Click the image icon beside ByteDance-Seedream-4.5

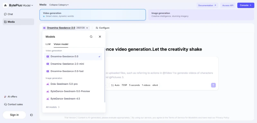48,99
